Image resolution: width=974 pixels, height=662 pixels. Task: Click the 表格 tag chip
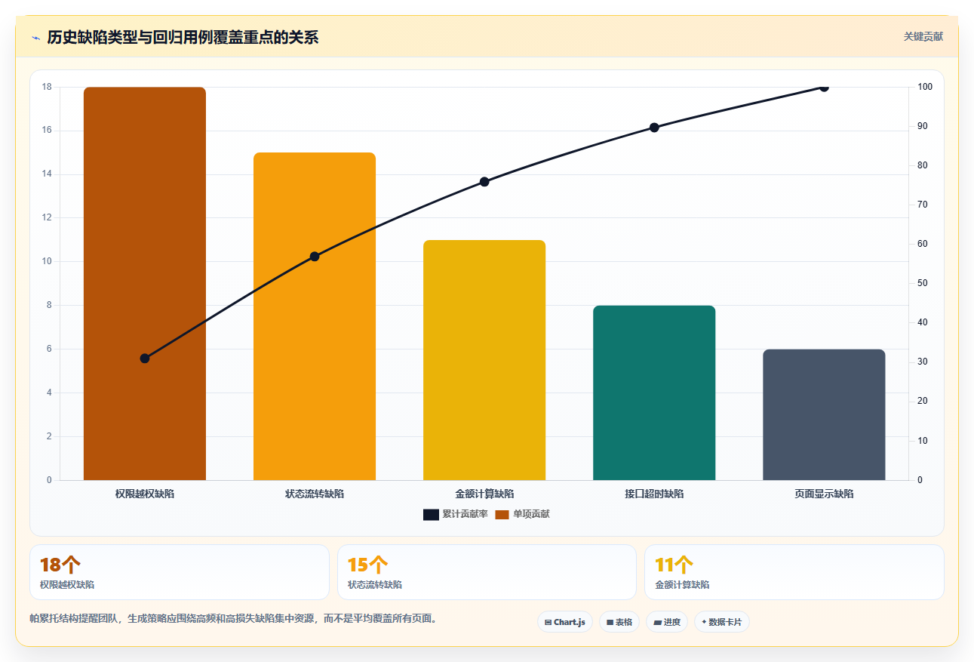coord(619,622)
